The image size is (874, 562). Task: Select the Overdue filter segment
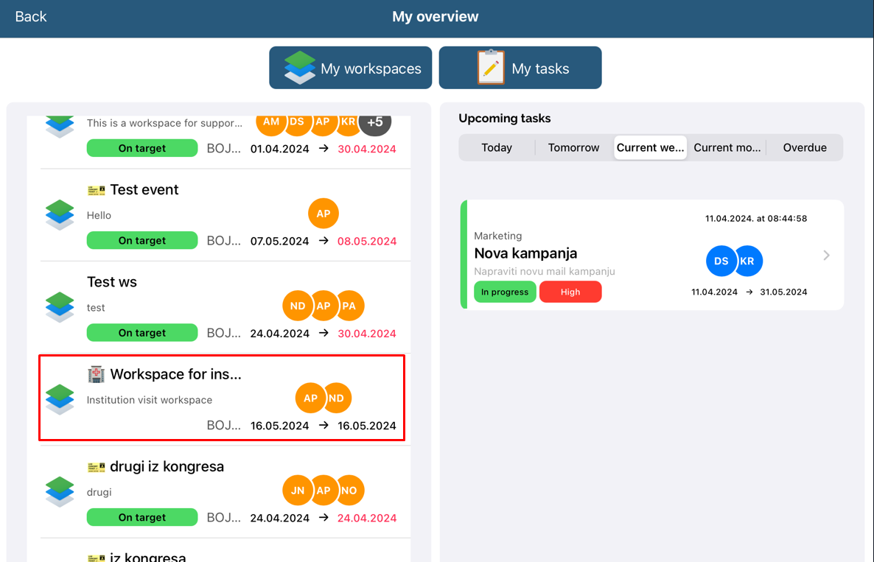tap(805, 147)
